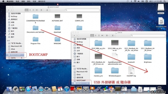Open the arrange dropdown in DATA window
Image resolution: width=168 pixels, height=94 pixels.
coord(113,36)
